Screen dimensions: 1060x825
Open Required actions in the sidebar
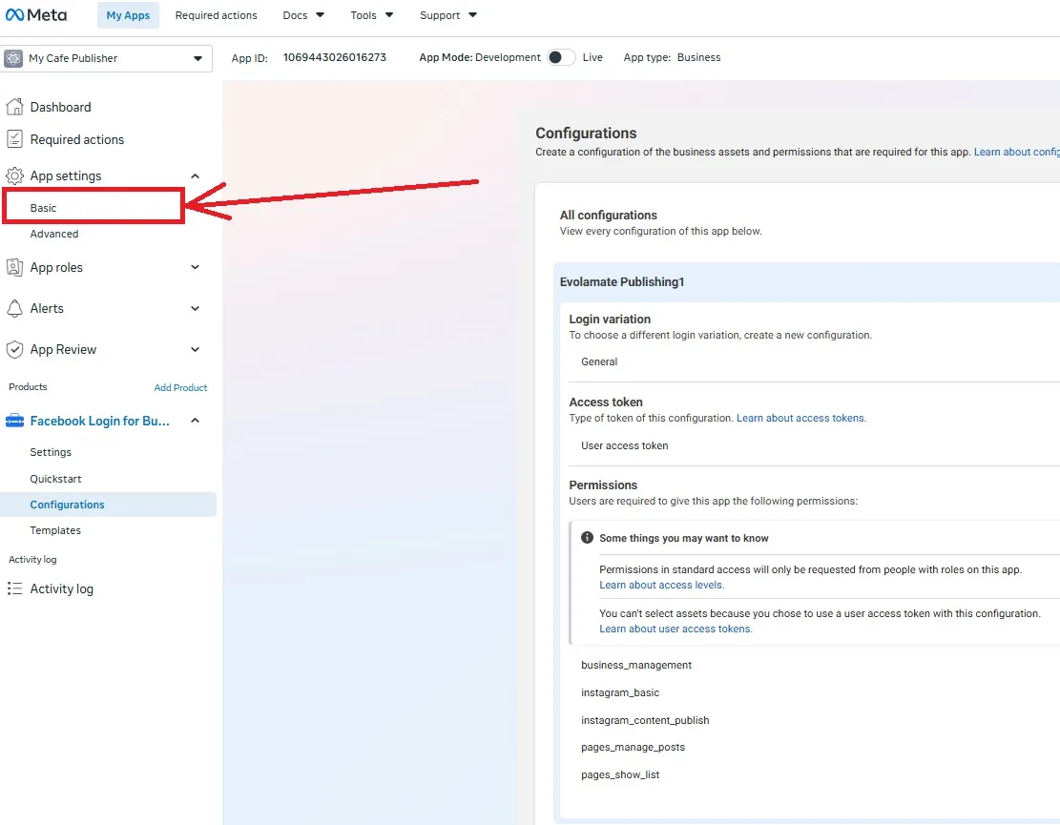[77, 139]
